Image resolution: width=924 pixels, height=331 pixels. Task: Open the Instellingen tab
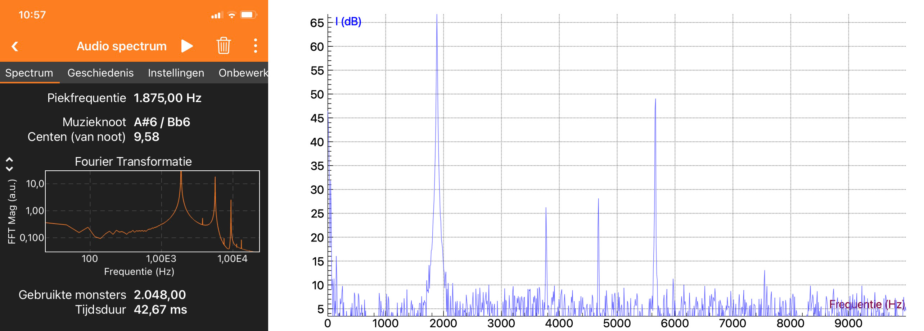(x=176, y=73)
